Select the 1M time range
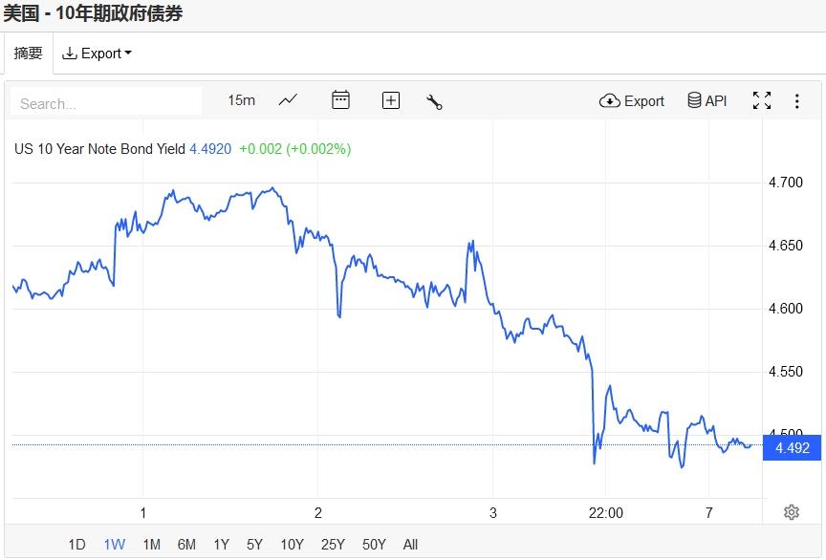Viewport: 826px width, 560px height. 151,545
